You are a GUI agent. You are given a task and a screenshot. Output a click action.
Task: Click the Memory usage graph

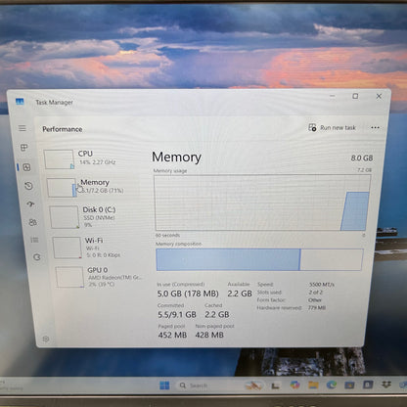pos(262,203)
